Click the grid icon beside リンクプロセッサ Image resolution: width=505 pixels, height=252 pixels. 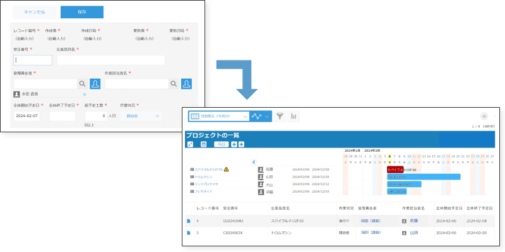pyautogui.click(x=193, y=184)
